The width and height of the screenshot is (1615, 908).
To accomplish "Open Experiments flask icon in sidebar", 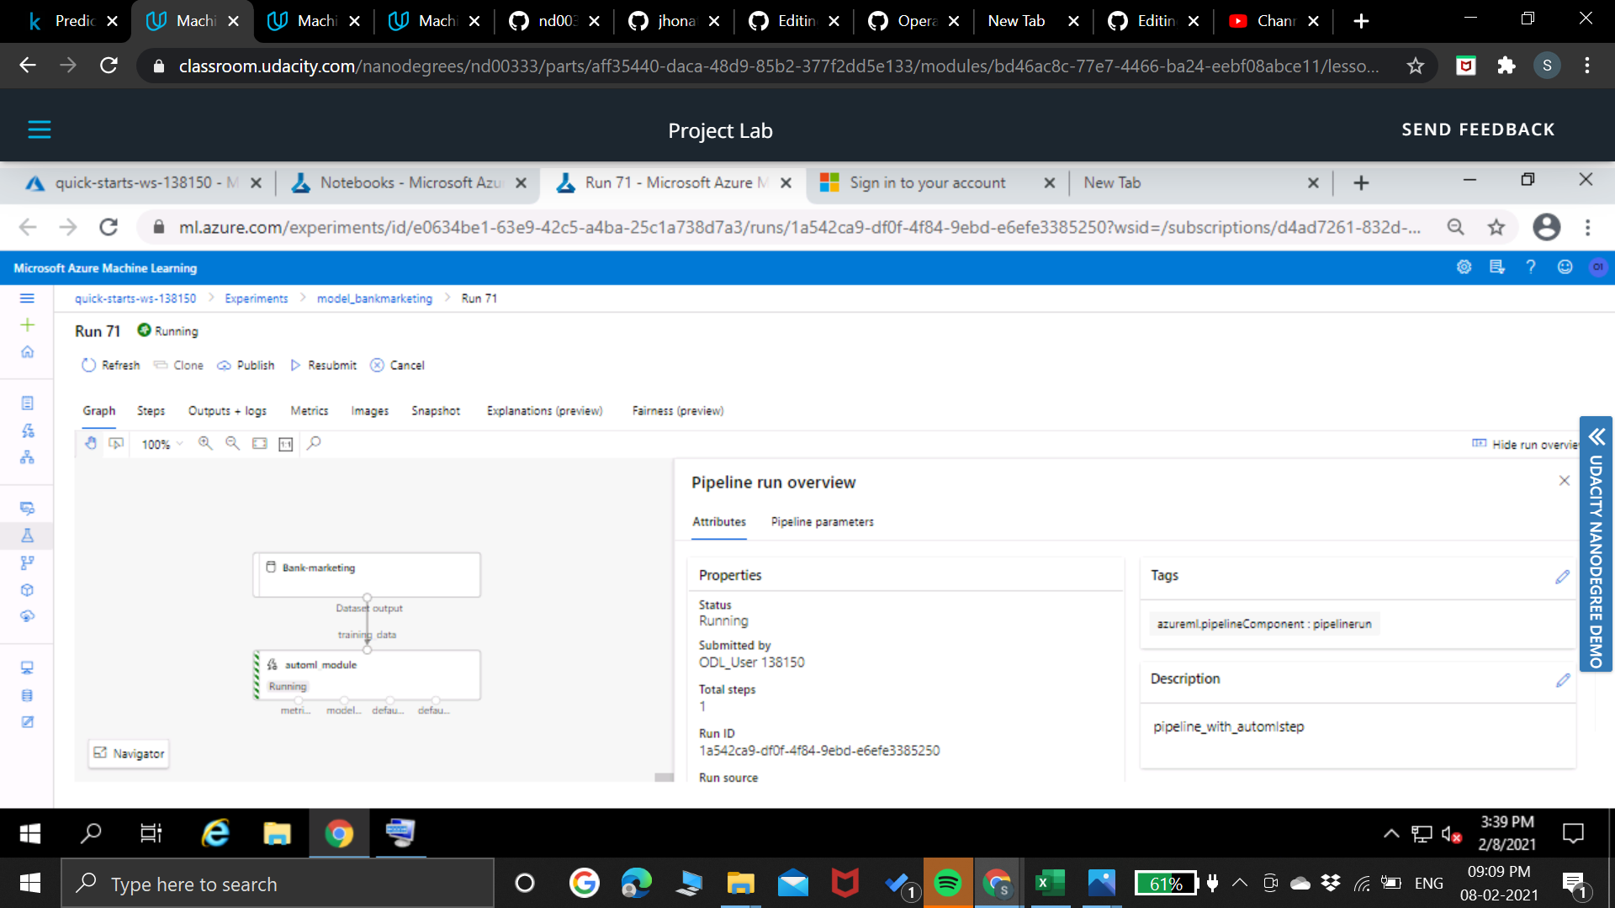I will point(27,536).
